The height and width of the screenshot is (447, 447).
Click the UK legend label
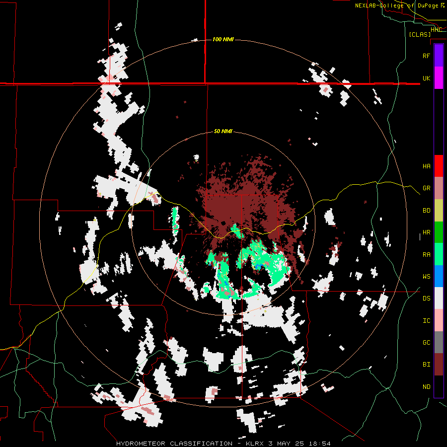tap(426, 78)
